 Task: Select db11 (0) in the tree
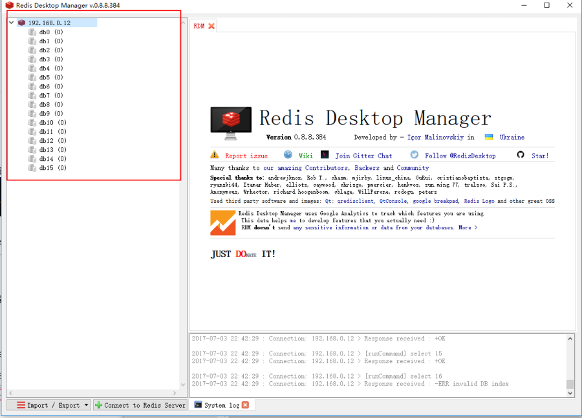point(53,132)
